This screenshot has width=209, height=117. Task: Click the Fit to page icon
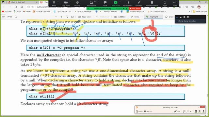[72, 17]
